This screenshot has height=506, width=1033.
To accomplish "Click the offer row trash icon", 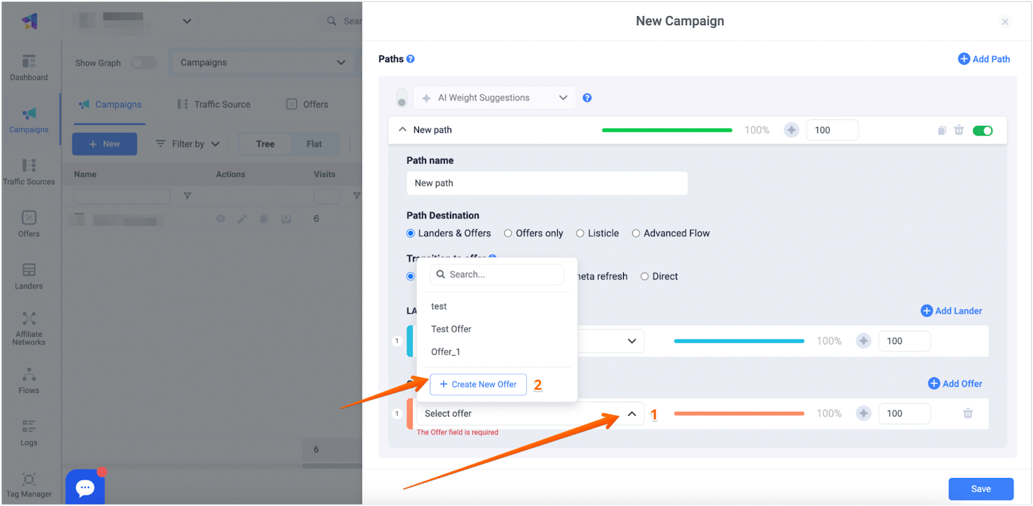I will (x=968, y=413).
